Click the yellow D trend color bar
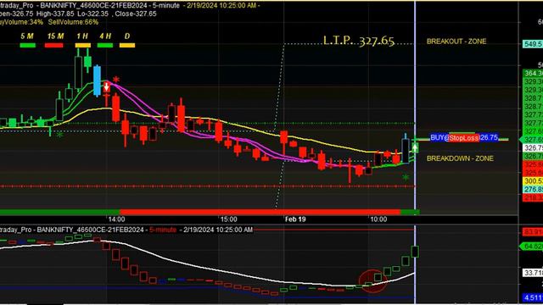The height and width of the screenshot is (305, 543). [x=127, y=45]
